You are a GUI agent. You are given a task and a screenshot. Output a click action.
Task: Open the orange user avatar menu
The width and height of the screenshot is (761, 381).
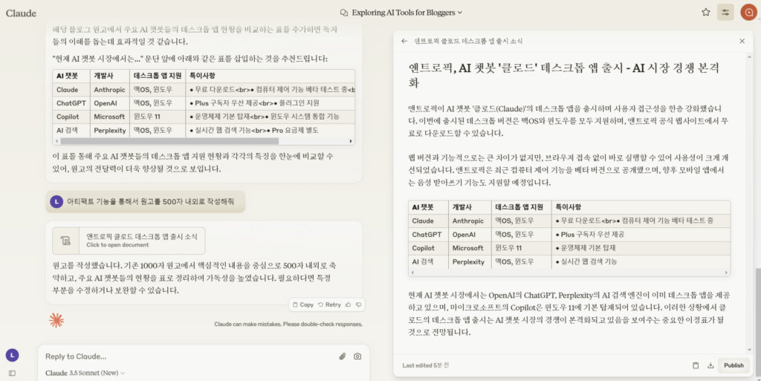coord(748,13)
